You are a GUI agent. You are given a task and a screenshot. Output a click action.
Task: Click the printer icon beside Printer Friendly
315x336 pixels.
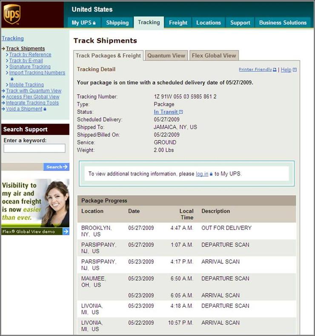coord(275,70)
